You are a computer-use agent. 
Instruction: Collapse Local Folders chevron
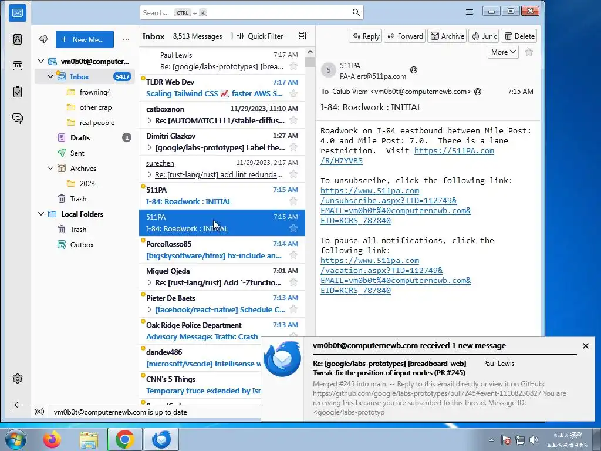pos(41,214)
